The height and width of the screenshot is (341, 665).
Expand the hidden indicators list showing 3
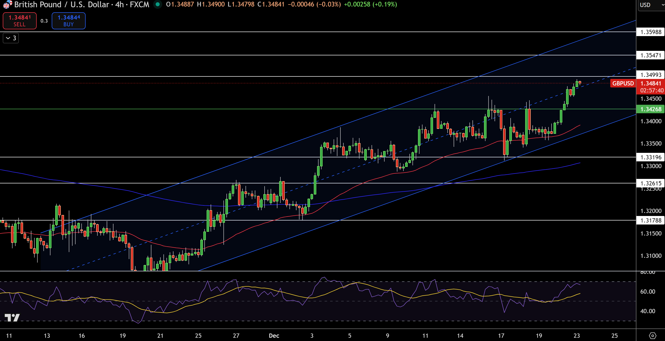pyautogui.click(x=11, y=38)
